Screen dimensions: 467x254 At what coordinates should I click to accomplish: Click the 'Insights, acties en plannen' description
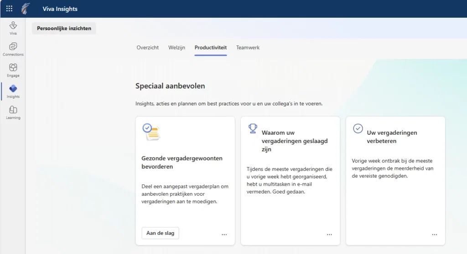(229, 103)
